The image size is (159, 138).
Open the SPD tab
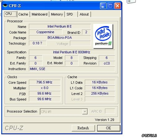(71, 14)
